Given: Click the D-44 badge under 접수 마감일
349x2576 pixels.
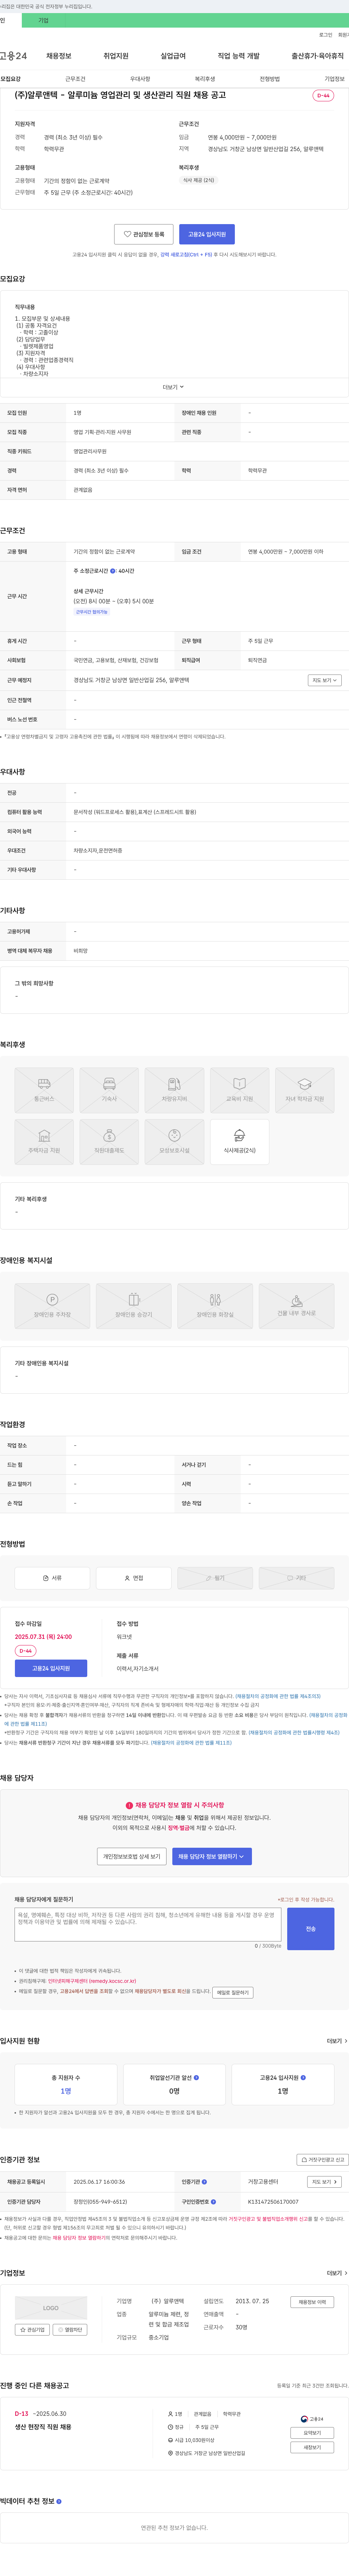Looking at the screenshot, I should tap(25, 1650).
